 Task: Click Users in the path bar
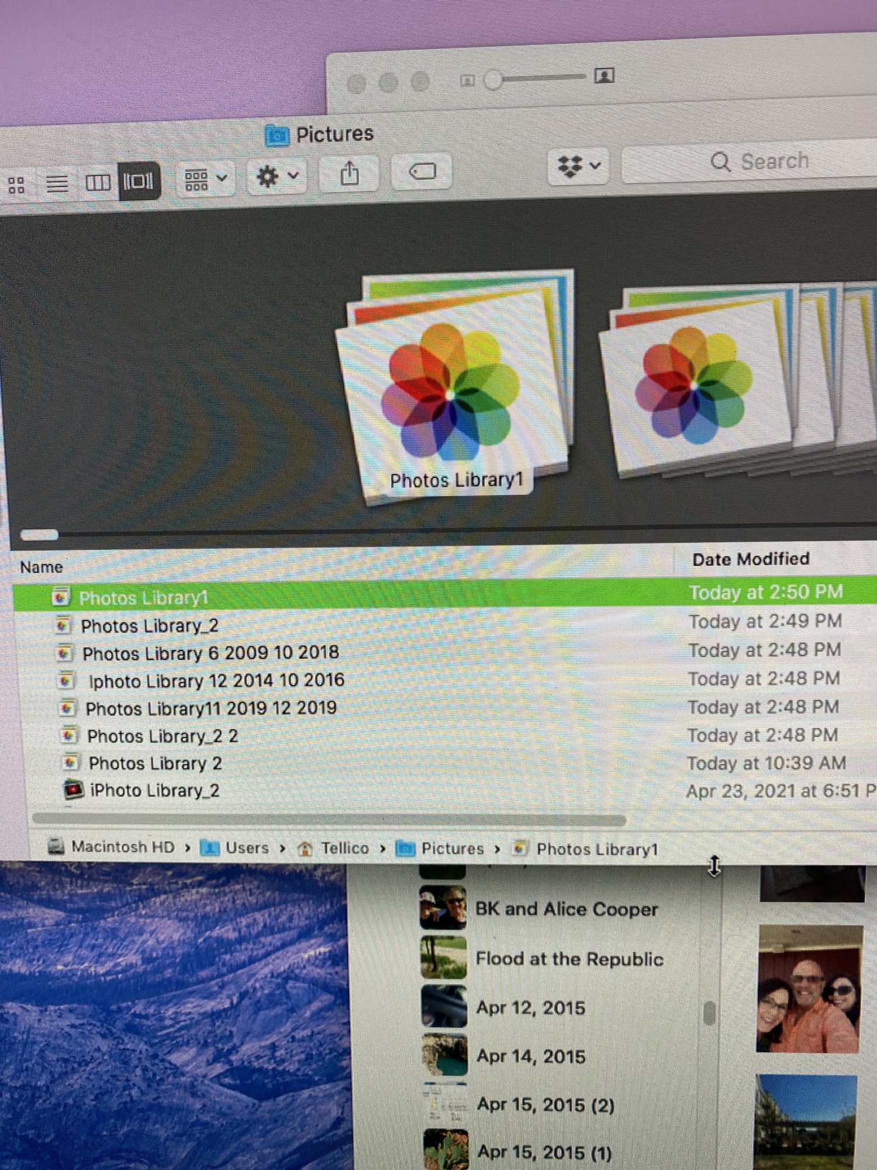[x=235, y=848]
